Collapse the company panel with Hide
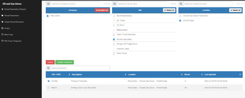Viewport: 245px width, 98px height. [x=107, y=4]
